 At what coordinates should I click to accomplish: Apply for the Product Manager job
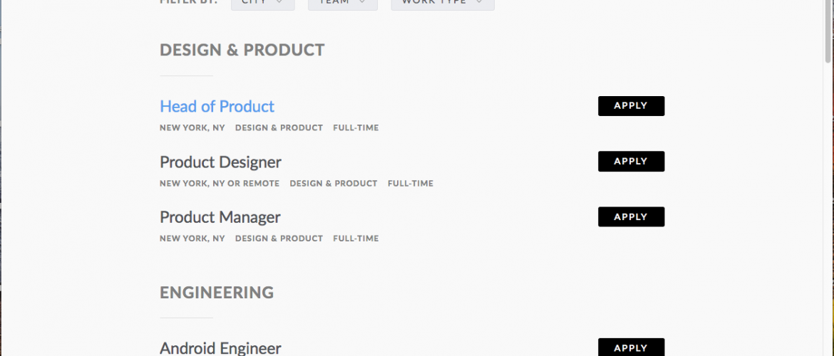click(x=631, y=217)
